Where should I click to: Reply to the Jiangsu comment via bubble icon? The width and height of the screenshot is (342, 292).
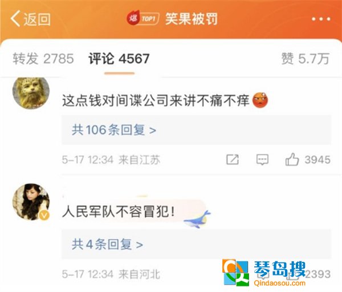point(262,159)
